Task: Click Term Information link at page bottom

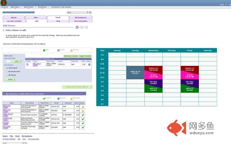Action: (34, 139)
